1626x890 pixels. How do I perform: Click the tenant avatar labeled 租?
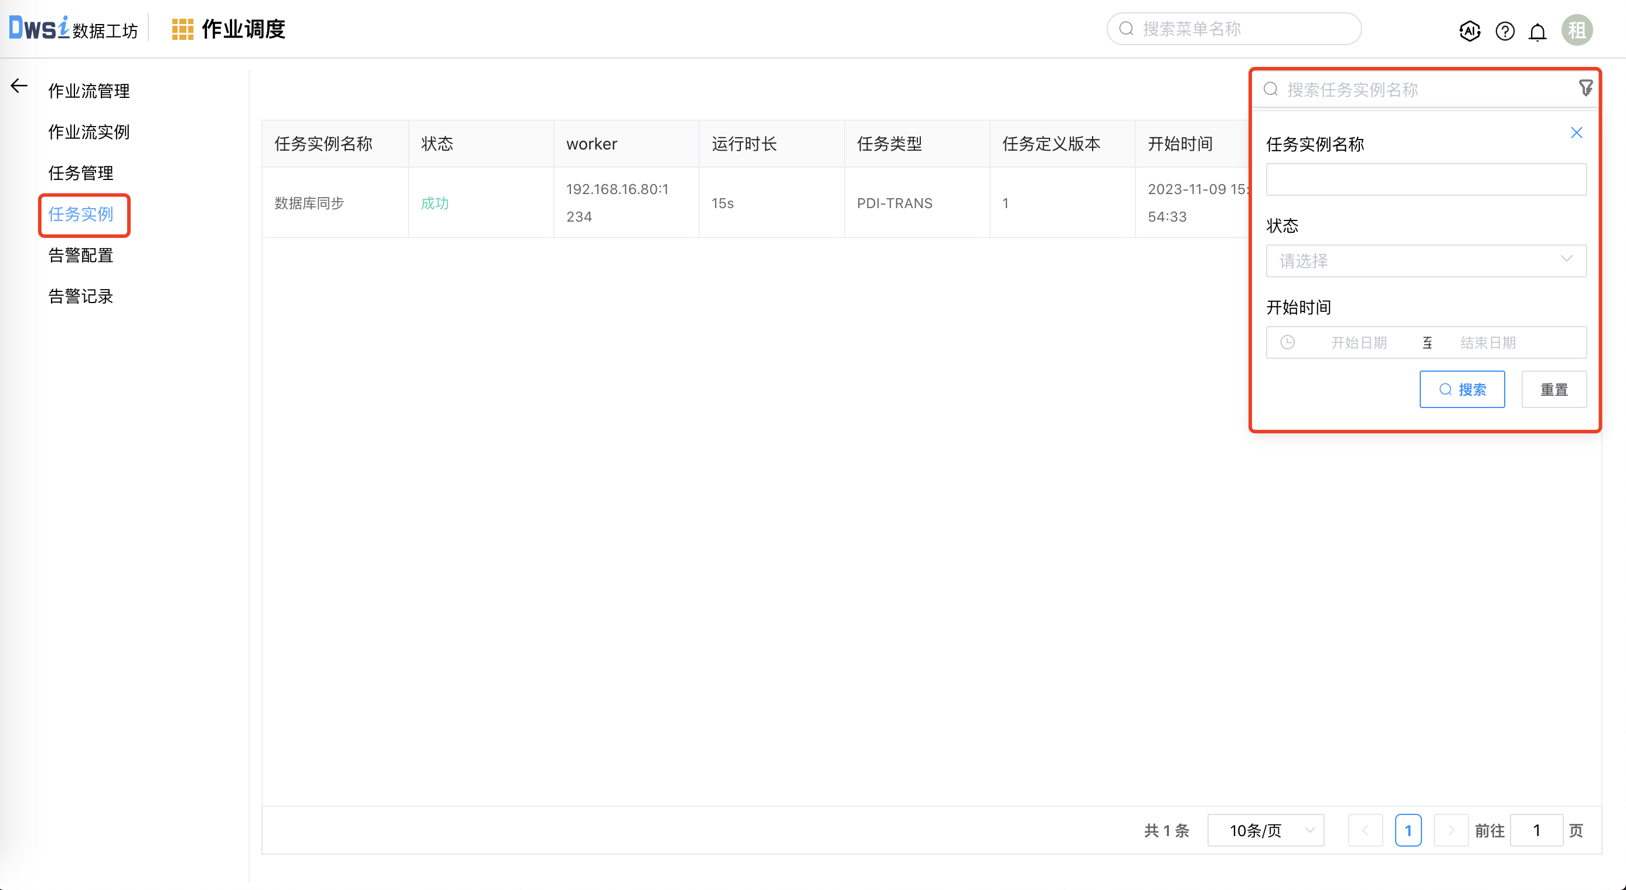(1577, 29)
